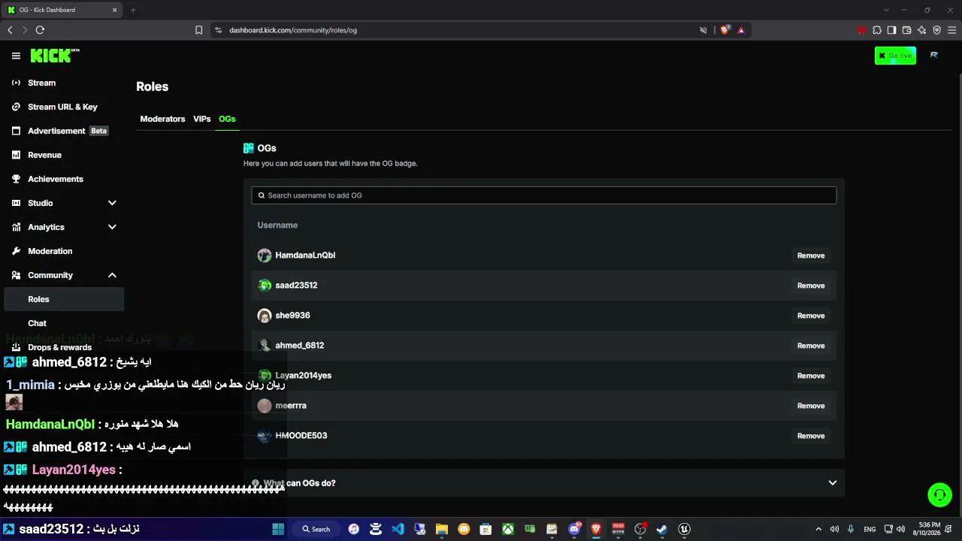
Task: Expand the Analytics sidebar section
Action: point(112,227)
